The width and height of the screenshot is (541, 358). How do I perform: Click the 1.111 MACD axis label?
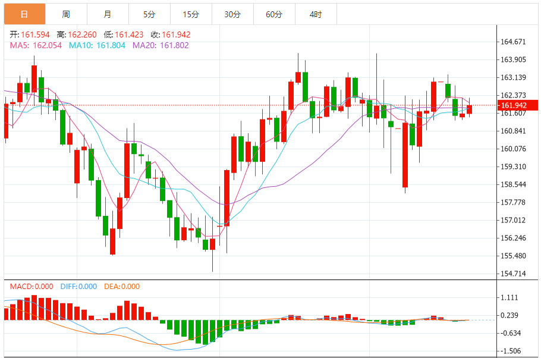pos(509,297)
